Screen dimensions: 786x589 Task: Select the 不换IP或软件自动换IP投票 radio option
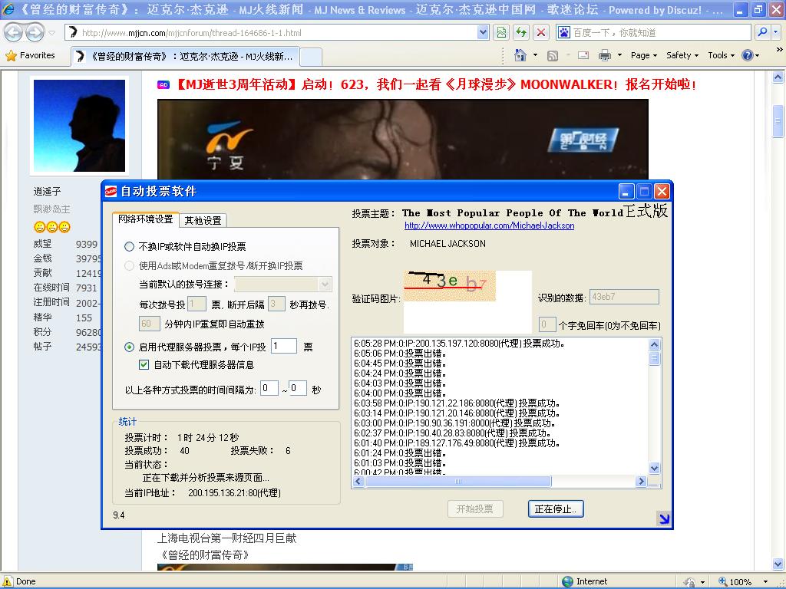(130, 247)
